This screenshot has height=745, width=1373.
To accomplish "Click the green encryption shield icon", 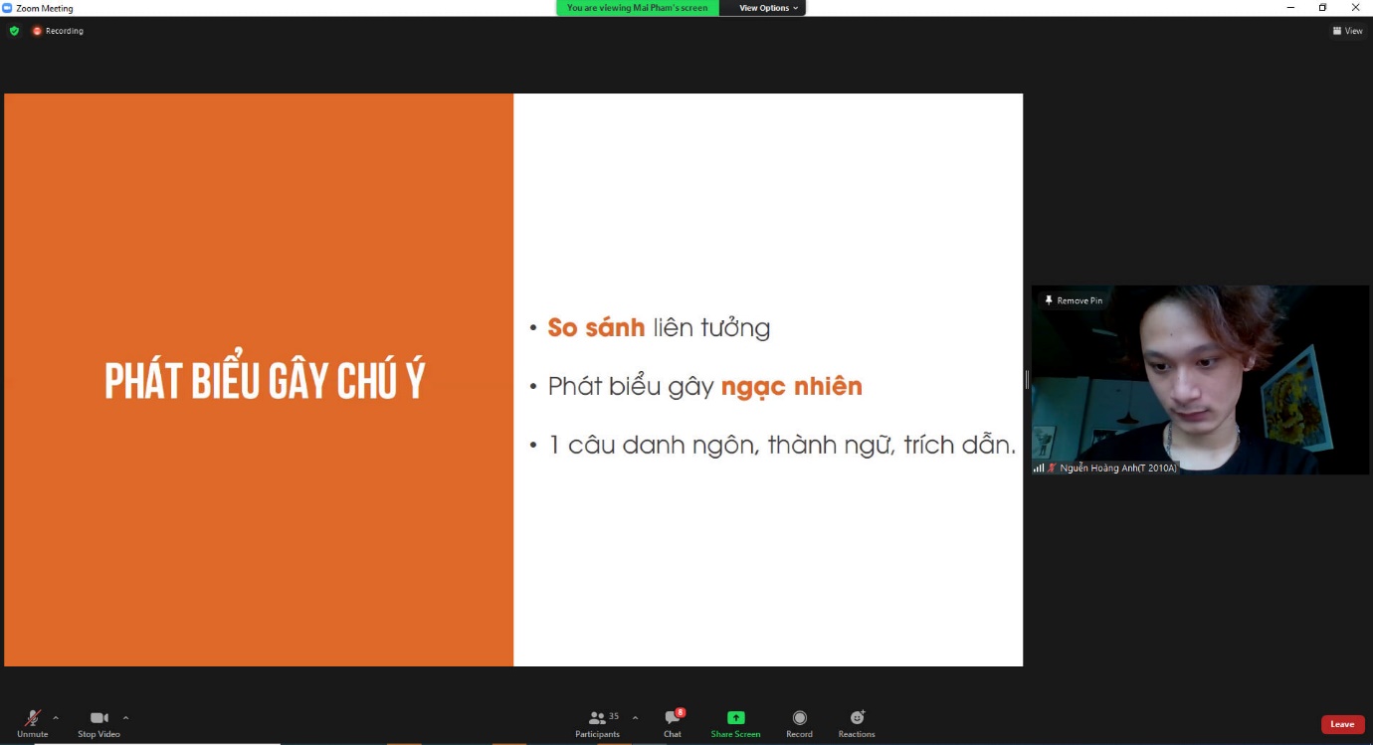I will (14, 31).
